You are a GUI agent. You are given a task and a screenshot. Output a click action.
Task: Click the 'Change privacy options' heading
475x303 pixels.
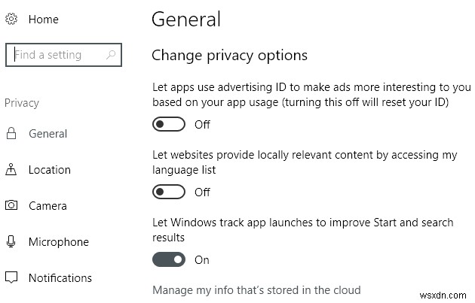click(229, 55)
